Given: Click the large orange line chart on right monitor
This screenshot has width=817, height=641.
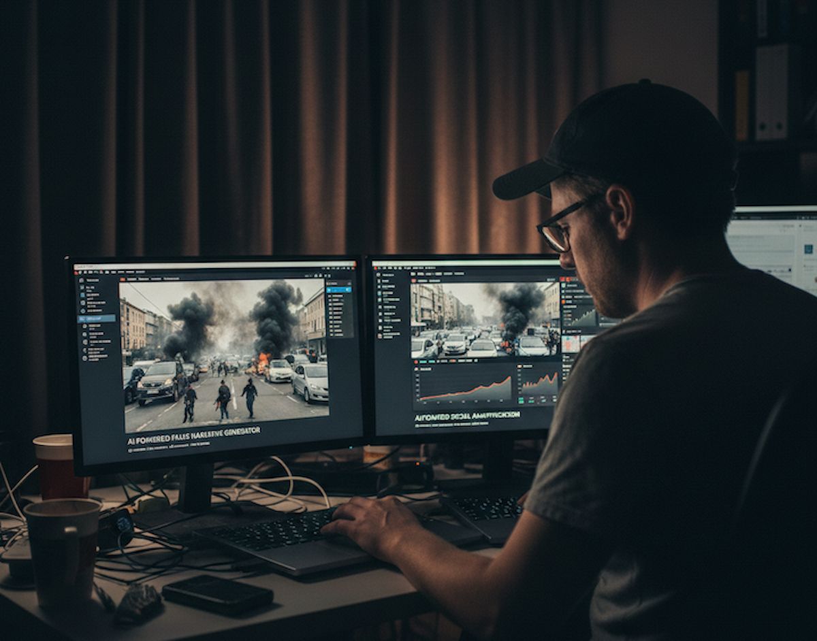Looking at the screenshot, I should (464, 388).
